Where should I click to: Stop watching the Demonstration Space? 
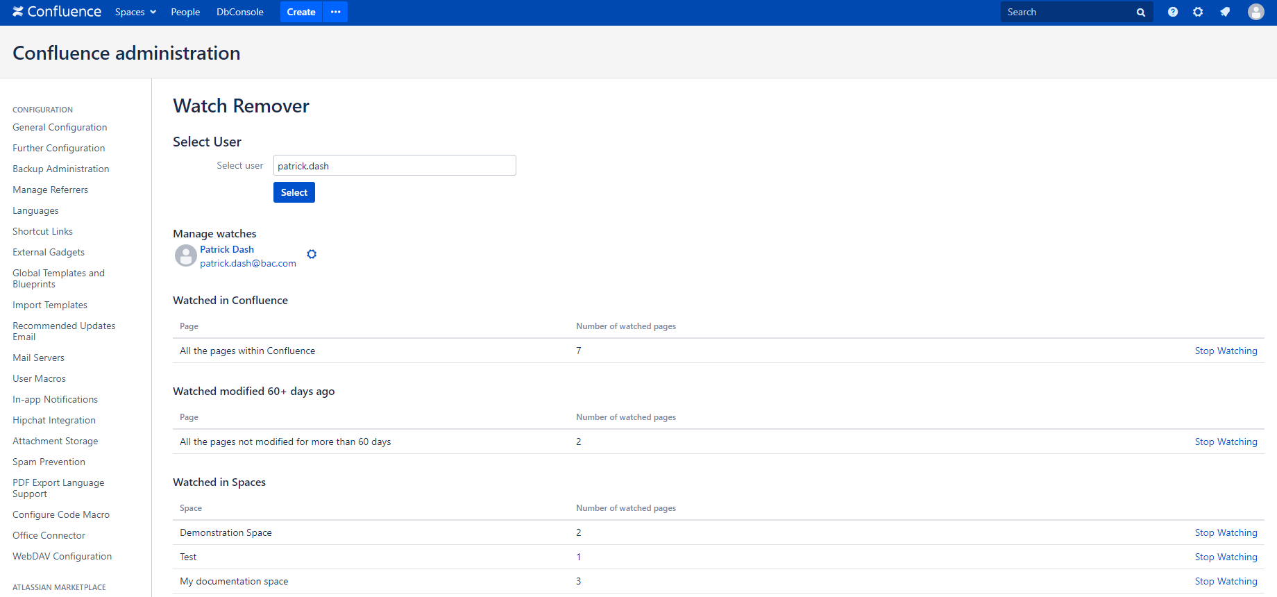[1226, 532]
